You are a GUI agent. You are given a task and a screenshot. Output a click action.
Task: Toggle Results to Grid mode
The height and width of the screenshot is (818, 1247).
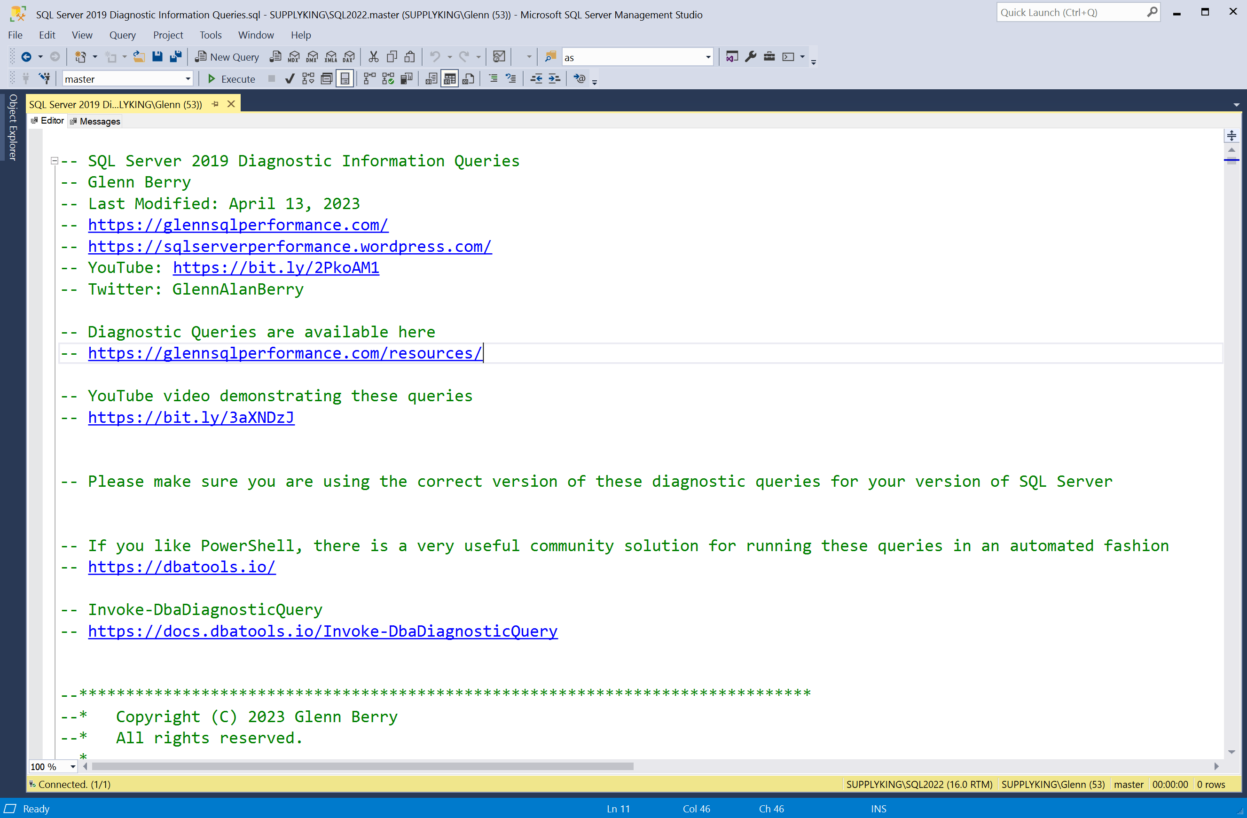449,78
